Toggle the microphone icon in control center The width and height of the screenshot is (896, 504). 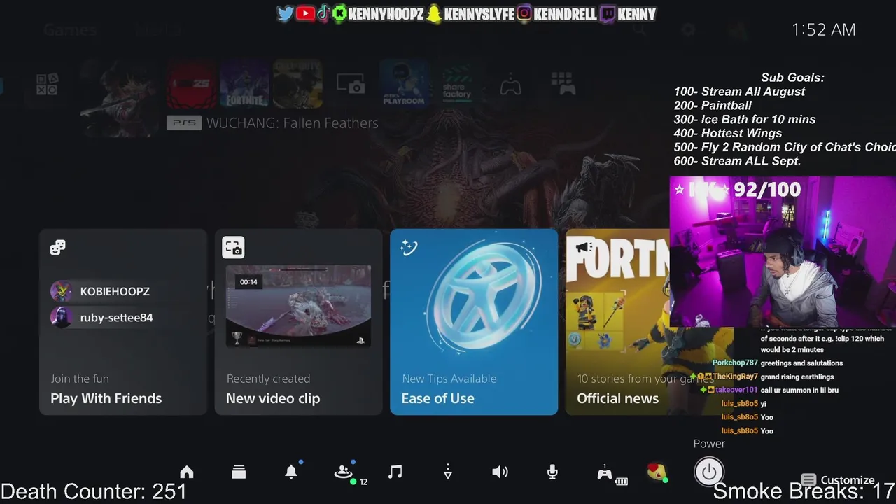click(x=552, y=472)
